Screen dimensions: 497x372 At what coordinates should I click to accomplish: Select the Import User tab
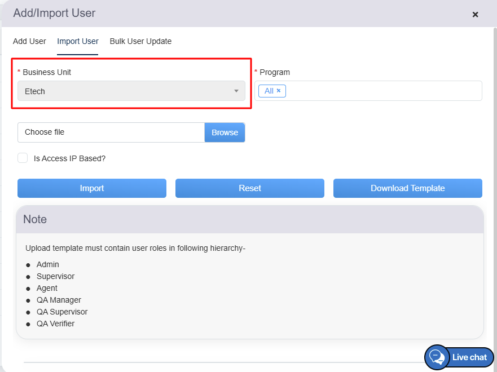pos(78,41)
